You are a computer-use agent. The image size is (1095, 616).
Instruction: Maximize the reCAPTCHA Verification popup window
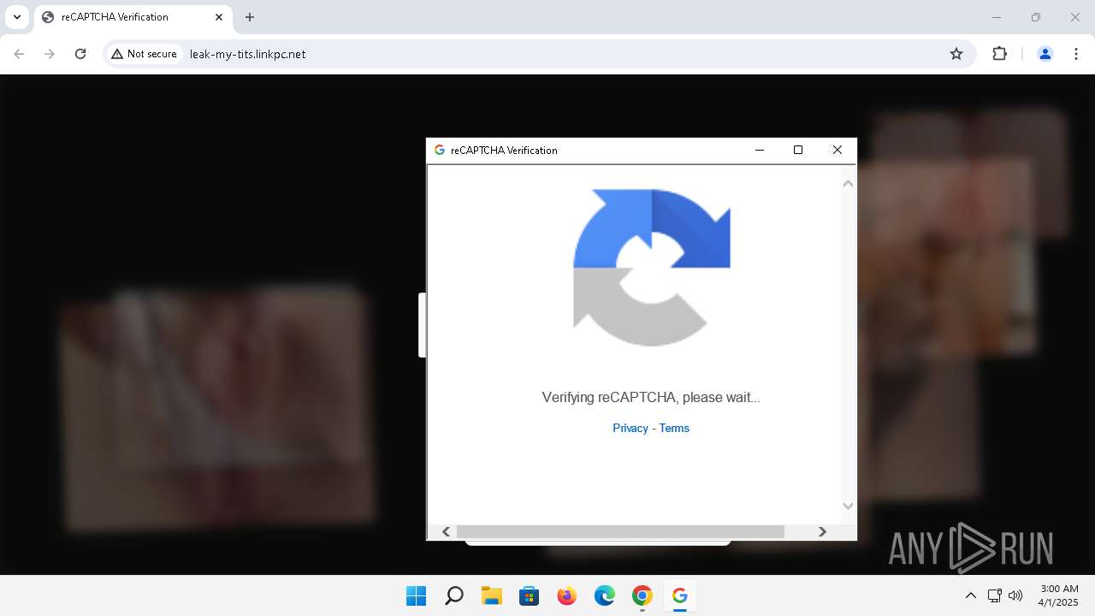pyautogui.click(x=798, y=150)
